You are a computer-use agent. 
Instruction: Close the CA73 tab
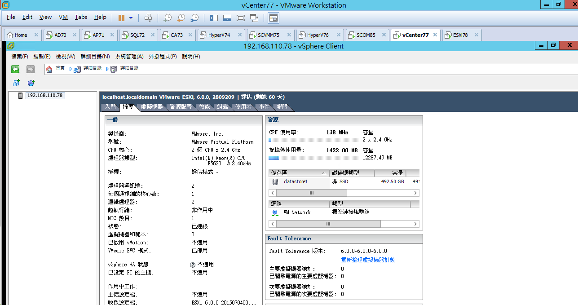click(190, 35)
